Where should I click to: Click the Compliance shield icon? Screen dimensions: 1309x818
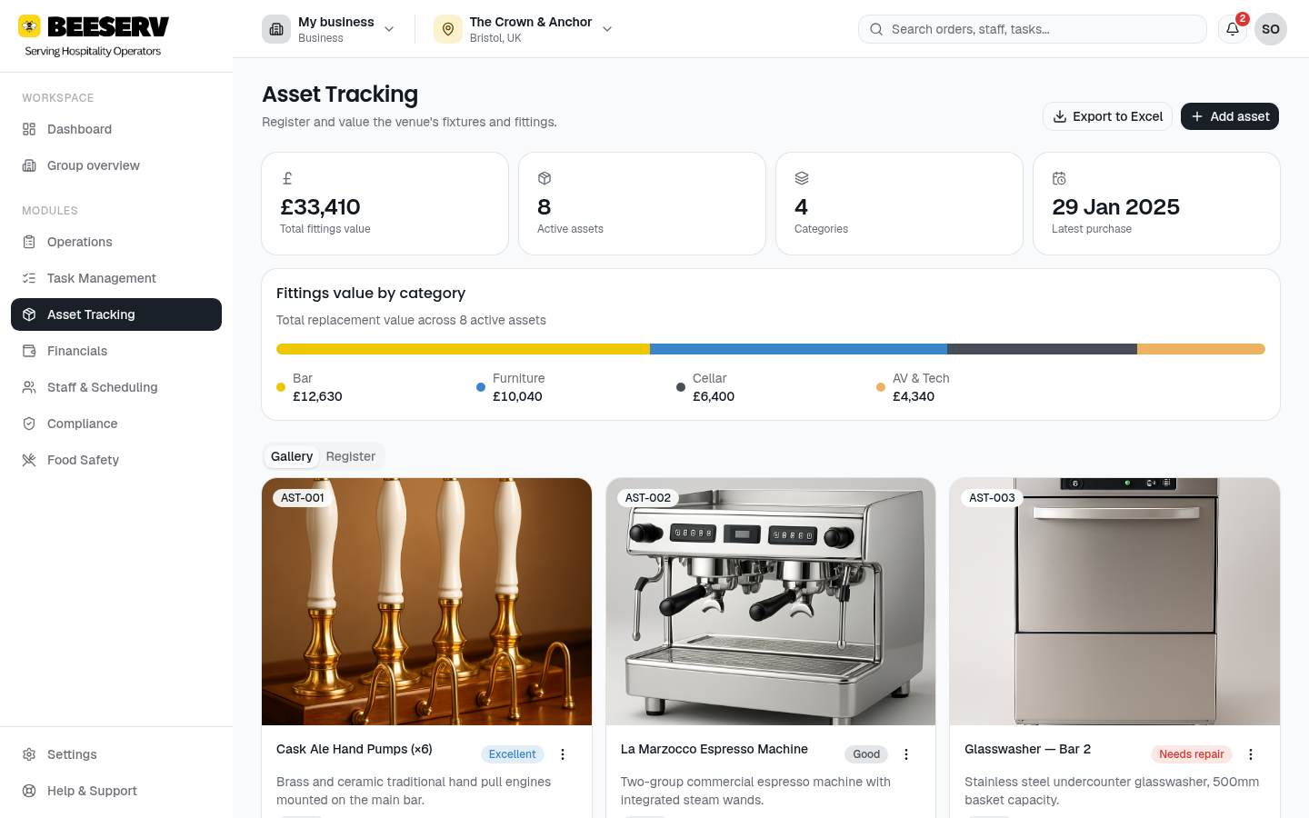[x=29, y=424]
